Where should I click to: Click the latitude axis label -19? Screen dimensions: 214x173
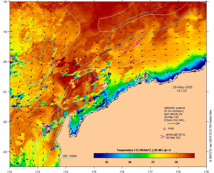(5, 32)
